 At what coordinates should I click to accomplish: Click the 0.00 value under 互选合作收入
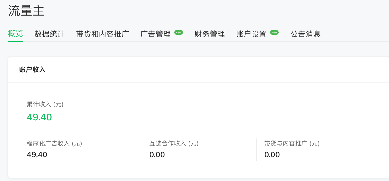pos(157,155)
